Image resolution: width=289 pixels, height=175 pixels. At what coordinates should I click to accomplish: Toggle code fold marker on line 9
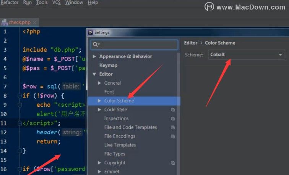pos(20,105)
